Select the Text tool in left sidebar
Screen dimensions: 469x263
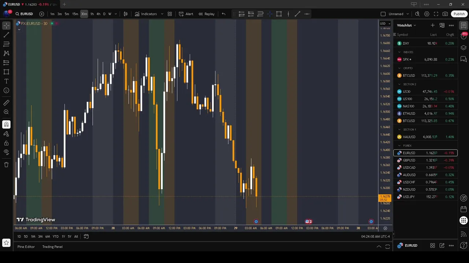pos(6,81)
